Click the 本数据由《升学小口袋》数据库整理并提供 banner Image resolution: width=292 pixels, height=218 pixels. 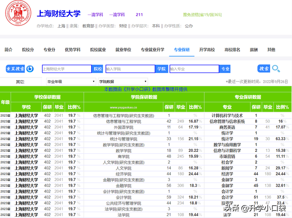[146, 89]
